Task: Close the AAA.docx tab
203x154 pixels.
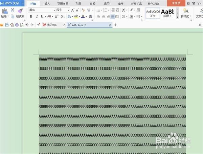Action: (x=110, y=25)
